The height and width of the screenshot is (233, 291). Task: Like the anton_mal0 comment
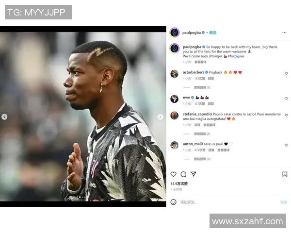coord(286,145)
